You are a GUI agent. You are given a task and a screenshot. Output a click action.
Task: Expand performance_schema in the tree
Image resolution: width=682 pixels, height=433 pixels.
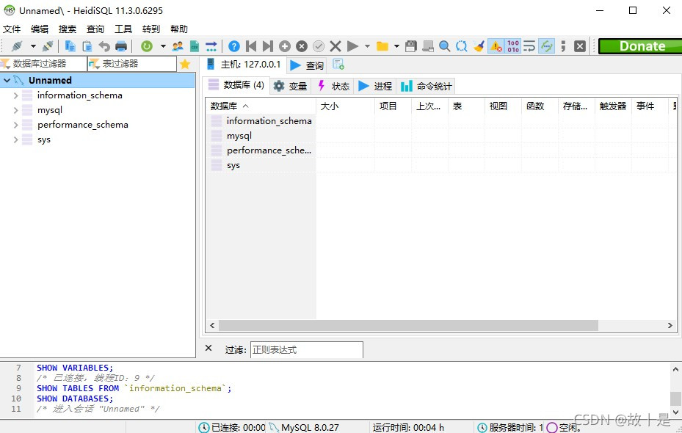click(x=15, y=125)
